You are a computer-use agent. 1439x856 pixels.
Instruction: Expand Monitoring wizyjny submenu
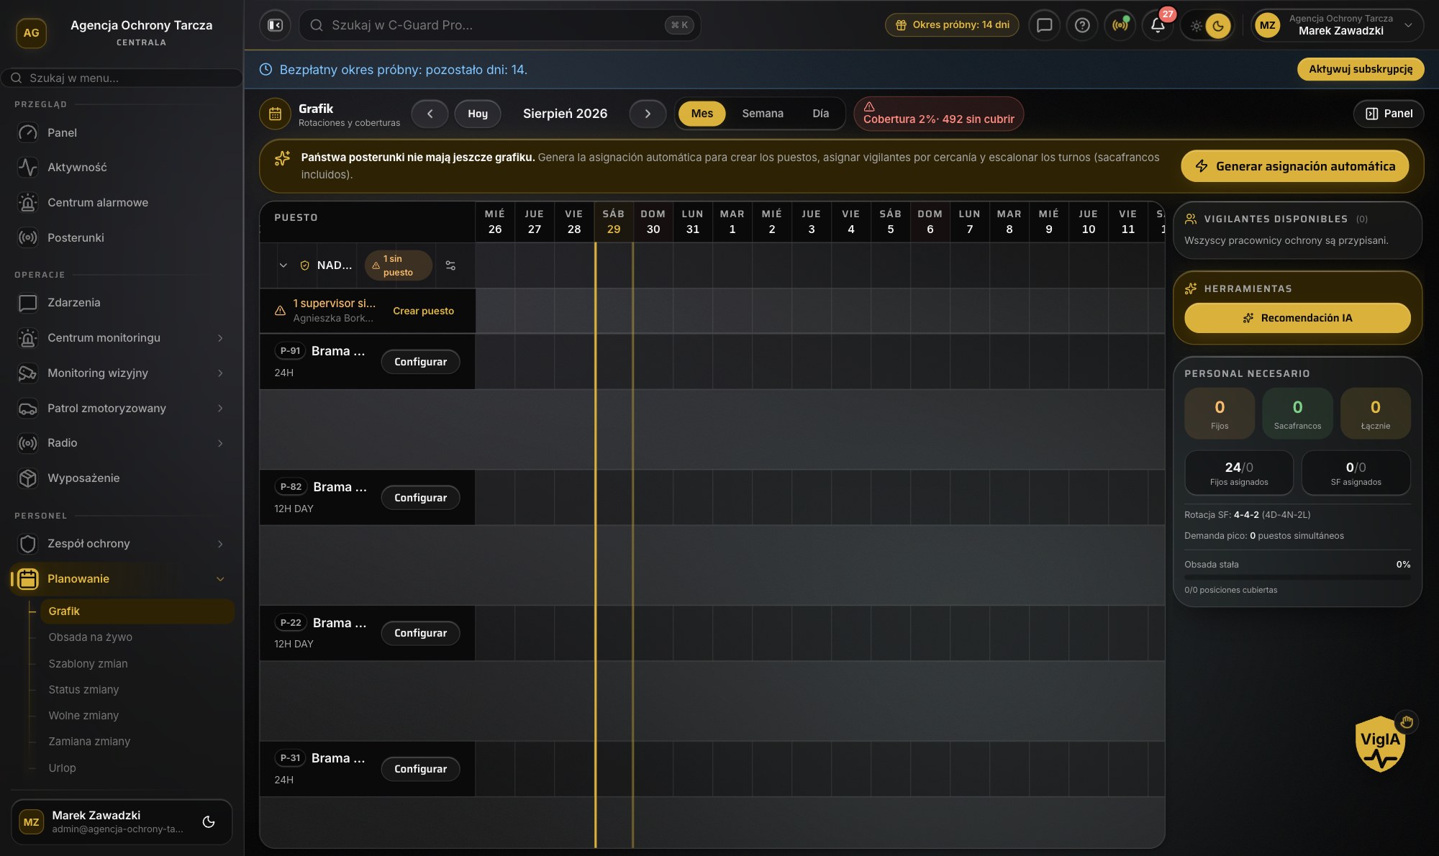pyautogui.click(x=220, y=373)
